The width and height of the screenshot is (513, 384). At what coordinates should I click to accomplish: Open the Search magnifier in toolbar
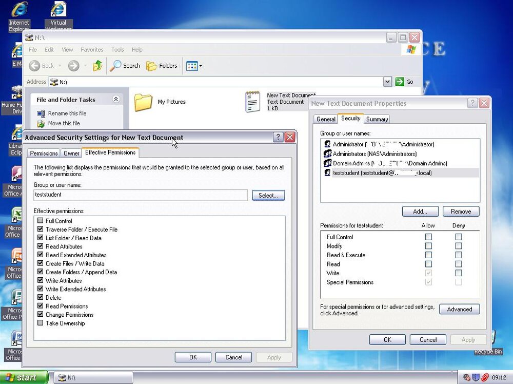click(x=115, y=66)
